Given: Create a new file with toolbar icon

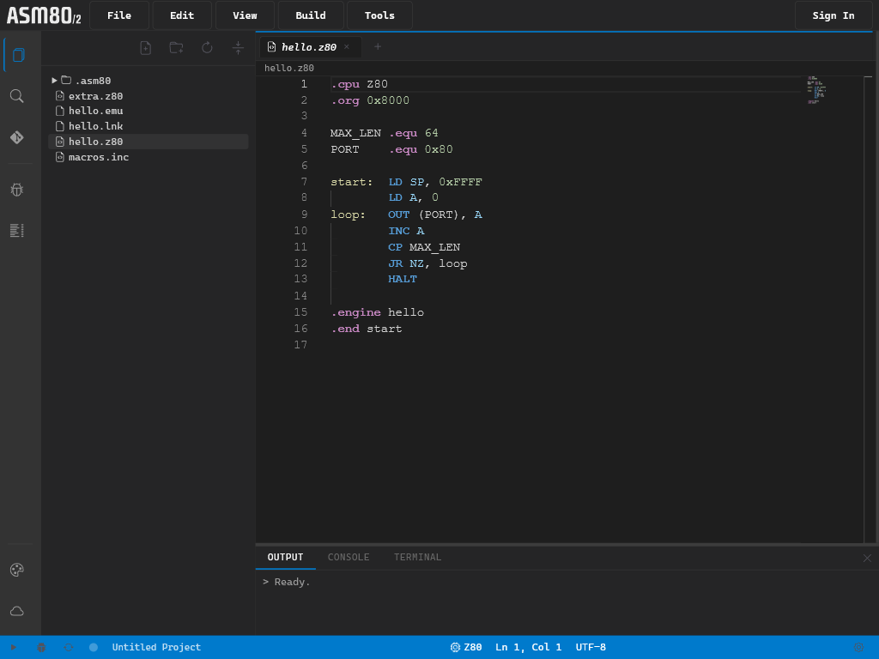Looking at the screenshot, I should tap(145, 48).
